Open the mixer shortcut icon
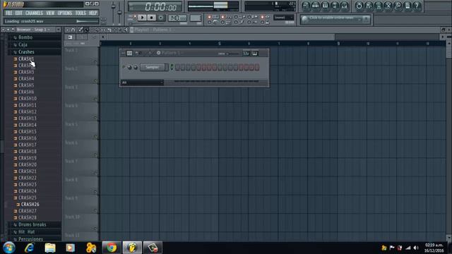This screenshot has width=452, height=254. tap(345, 6)
